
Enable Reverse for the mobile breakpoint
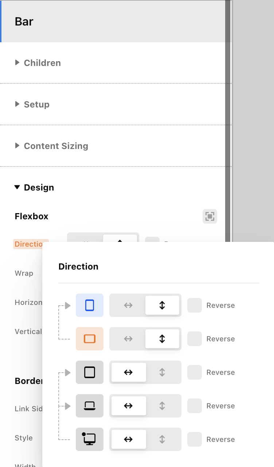pos(195,305)
